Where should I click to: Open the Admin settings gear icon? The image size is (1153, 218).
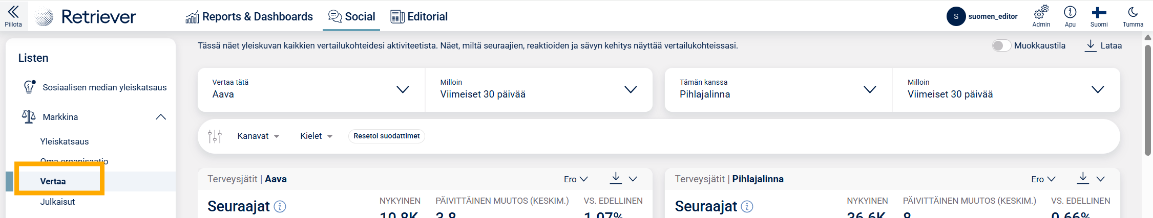1041,12
